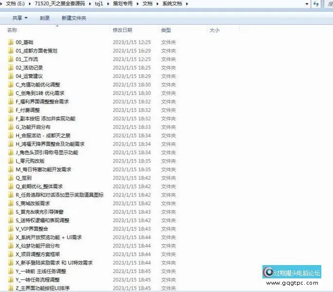Select the folder name X_新手登陆奖励需求 和 UI特效需求
The width and height of the screenshot is (333, 292).
(x=54, y=263)
